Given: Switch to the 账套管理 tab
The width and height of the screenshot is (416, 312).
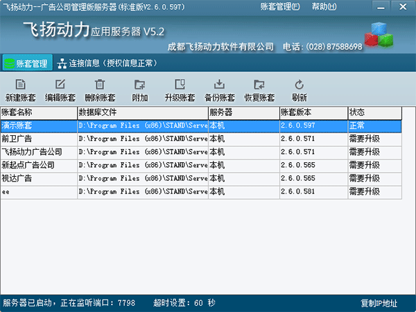Looking at the screenshot, I should pos(26,63).
